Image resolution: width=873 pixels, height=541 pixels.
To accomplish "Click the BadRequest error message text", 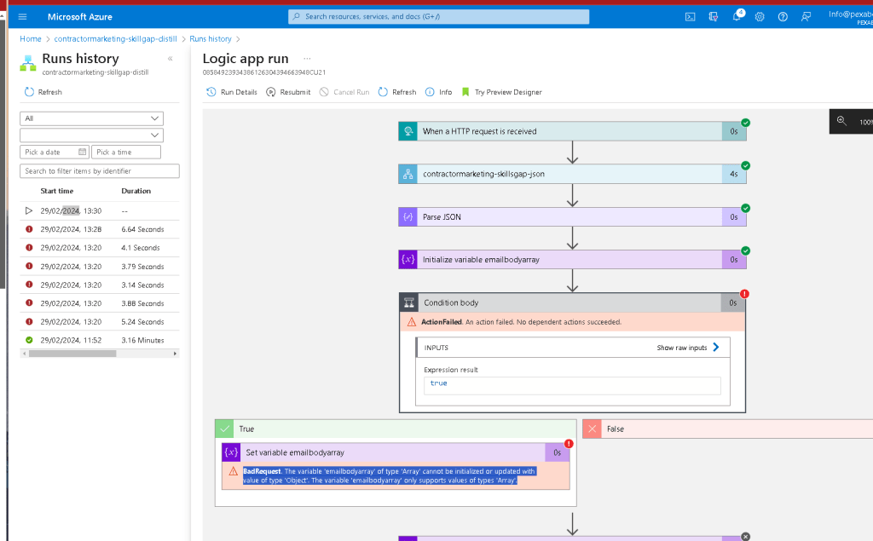I will point(389,476).
